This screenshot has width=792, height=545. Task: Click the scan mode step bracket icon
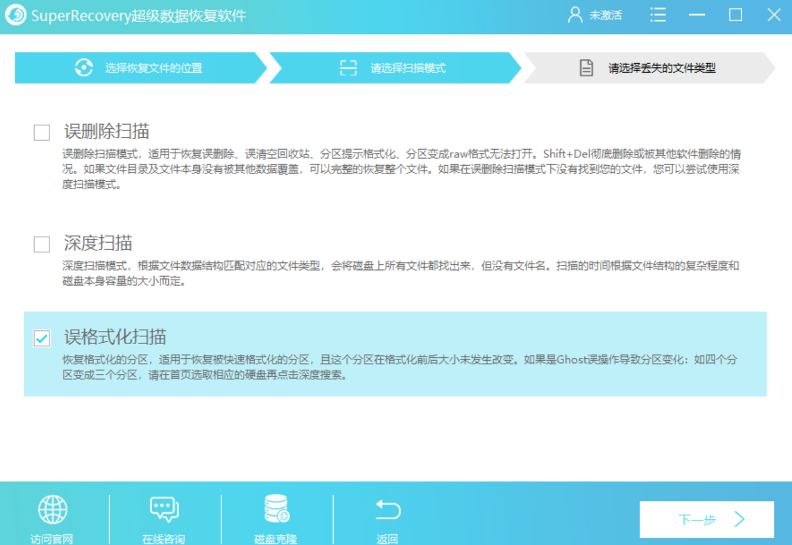coord(349,68)
